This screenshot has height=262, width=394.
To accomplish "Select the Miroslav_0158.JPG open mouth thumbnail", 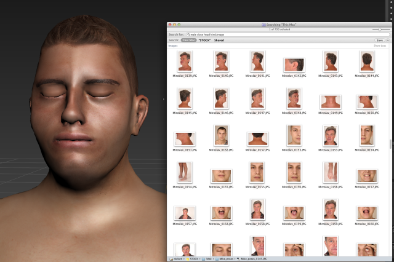I will click(x=221, y=213).
